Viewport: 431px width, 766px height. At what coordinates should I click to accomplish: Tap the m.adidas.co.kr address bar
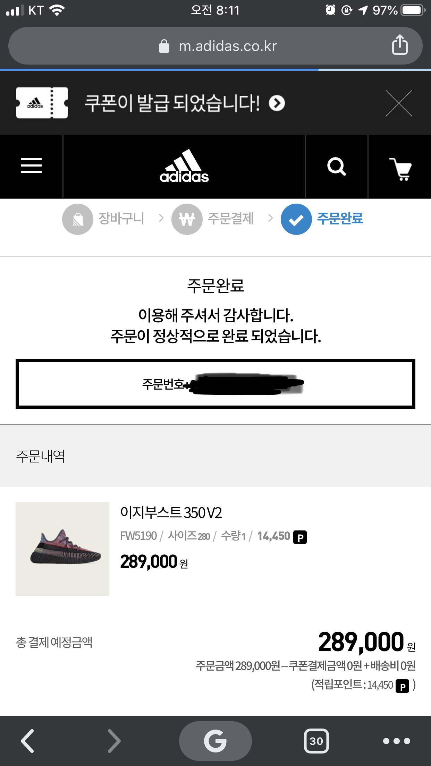215,46
